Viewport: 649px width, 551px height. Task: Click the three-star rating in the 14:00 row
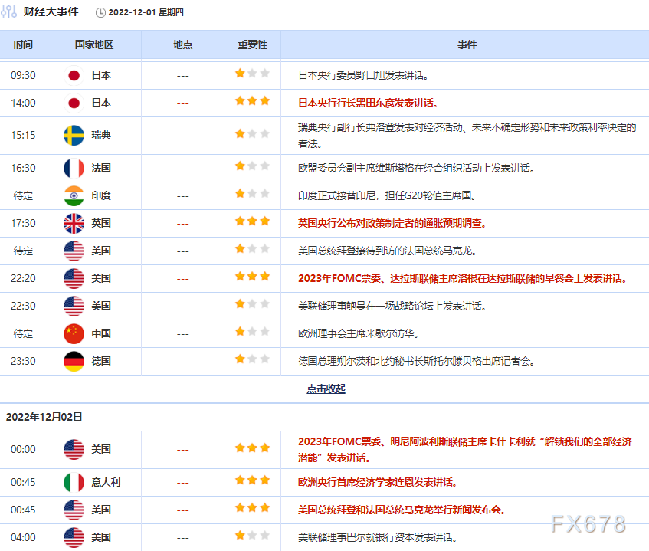pos(252,101)
